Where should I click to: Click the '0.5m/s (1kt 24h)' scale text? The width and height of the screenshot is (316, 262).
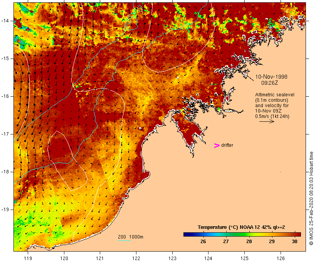pos(272,116)
